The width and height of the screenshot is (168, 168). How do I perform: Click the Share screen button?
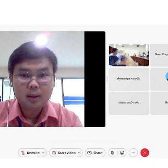tap(95, 153)
